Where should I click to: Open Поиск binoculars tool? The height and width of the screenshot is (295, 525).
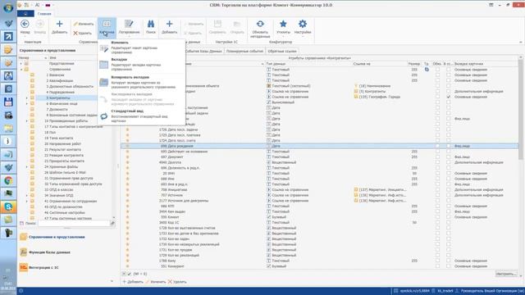pos(151,27)
